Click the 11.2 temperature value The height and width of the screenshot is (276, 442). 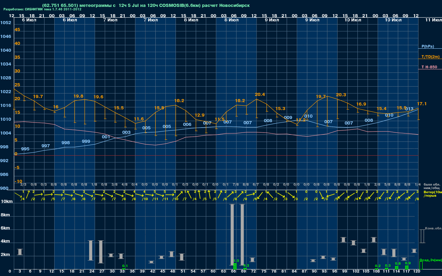click(x=301, y=120)
